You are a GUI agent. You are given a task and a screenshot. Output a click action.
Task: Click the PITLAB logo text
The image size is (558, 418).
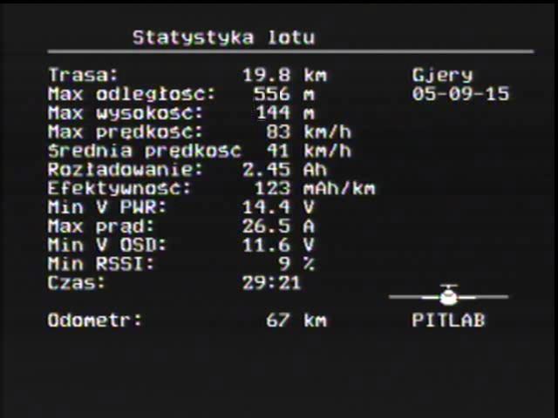click(448, 320)
